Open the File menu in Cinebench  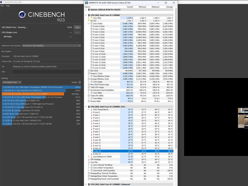(2, 6)
